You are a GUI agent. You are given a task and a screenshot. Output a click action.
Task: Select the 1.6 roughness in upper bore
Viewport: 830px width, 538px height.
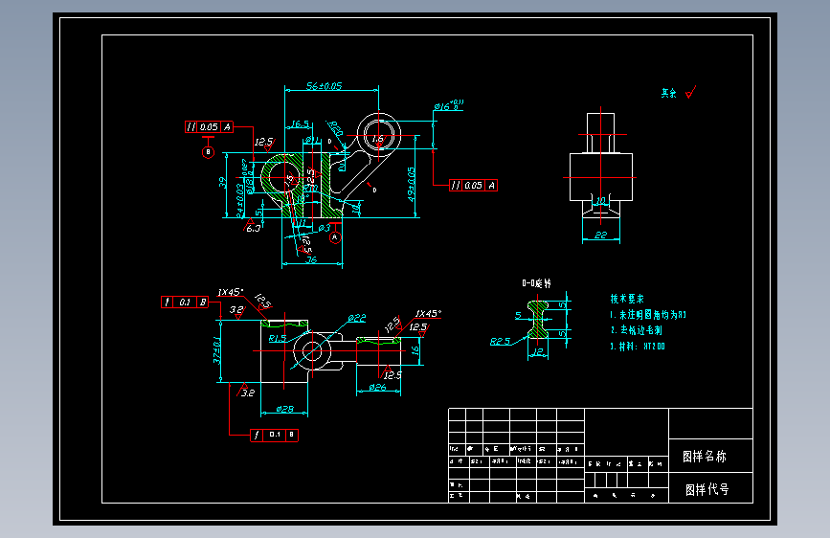[x=378, y=140]
